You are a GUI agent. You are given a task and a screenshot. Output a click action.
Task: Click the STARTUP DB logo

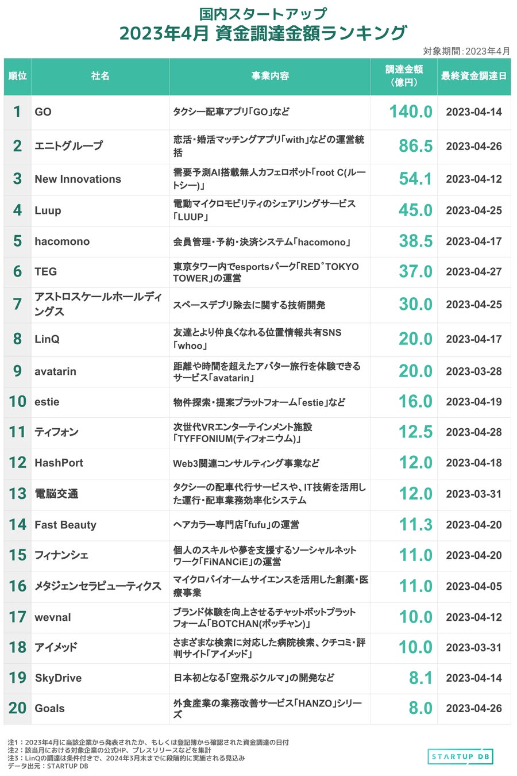[460, 756]
